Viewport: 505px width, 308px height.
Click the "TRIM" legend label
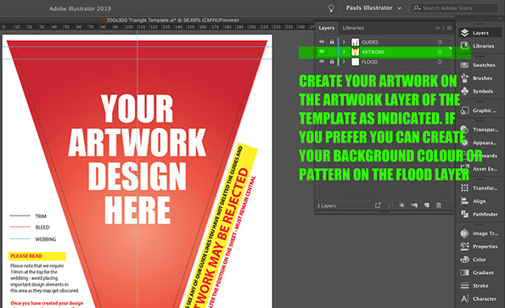point(41,216)
